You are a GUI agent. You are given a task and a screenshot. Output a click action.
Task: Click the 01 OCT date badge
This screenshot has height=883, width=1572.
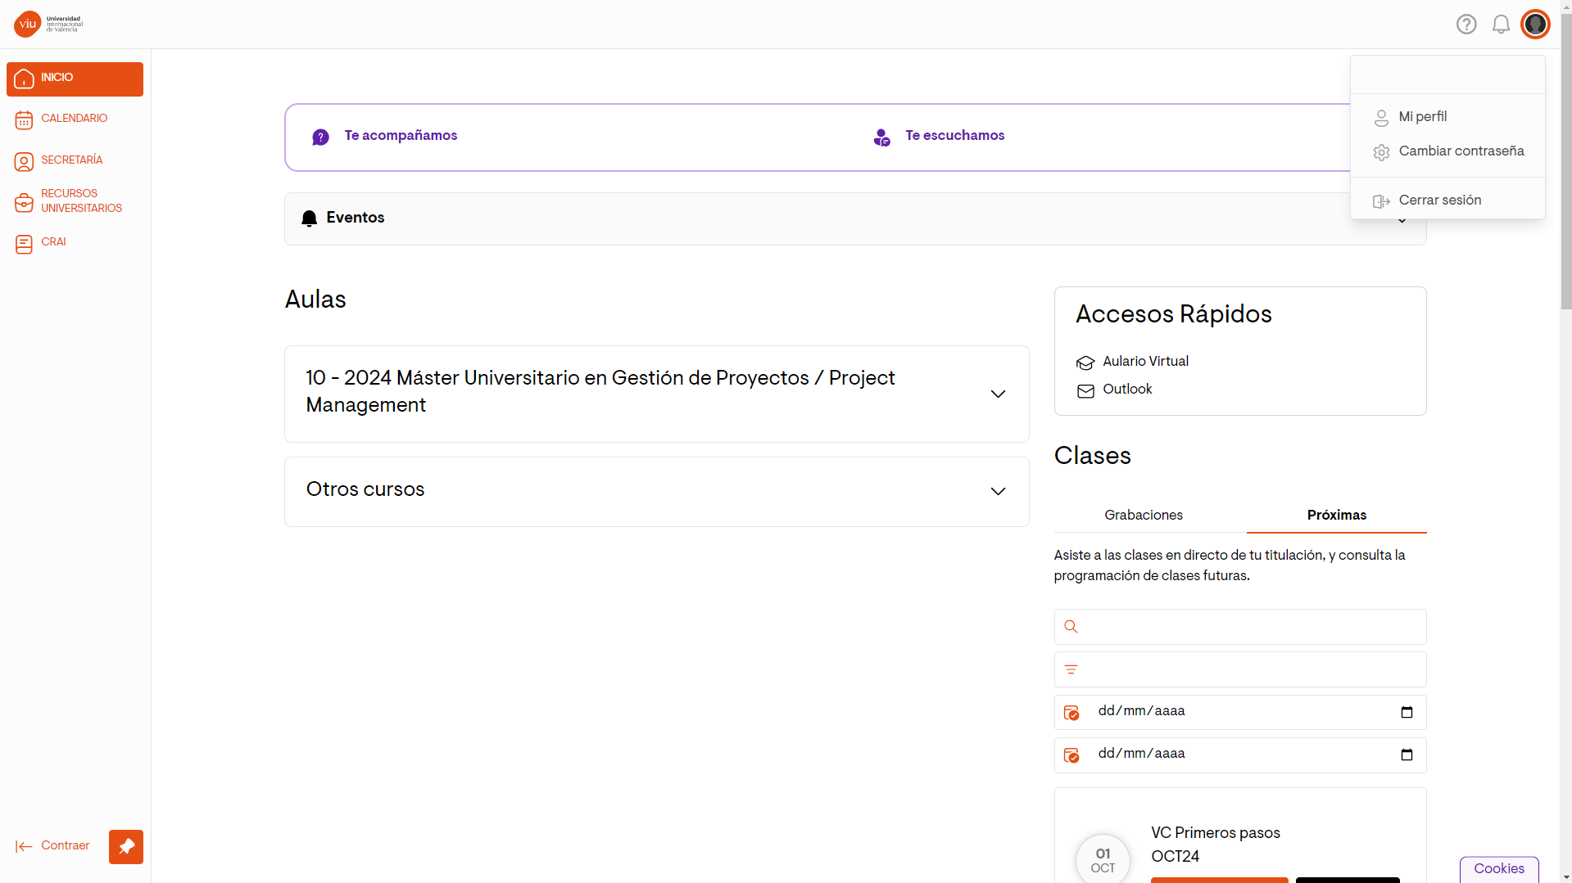point(1103,859)
